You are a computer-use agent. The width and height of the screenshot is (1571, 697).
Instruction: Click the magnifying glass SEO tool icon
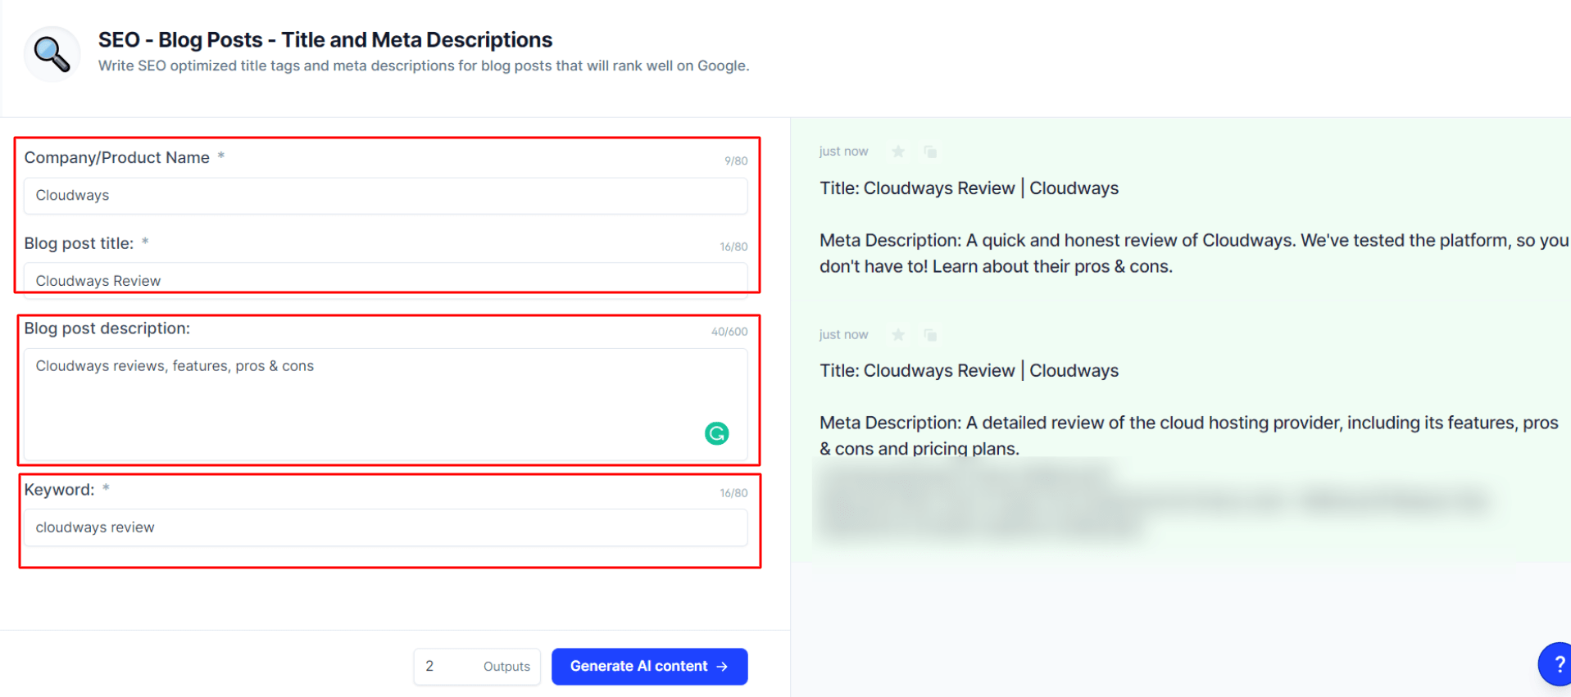52,54
